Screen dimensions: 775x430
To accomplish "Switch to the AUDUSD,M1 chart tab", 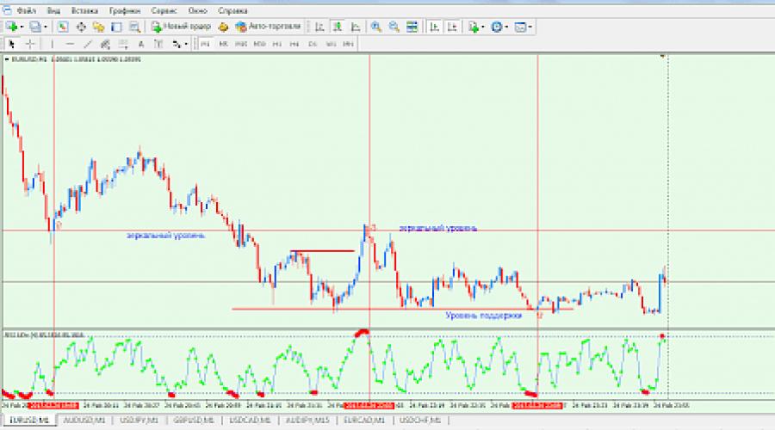I will (x=84, y=421).
